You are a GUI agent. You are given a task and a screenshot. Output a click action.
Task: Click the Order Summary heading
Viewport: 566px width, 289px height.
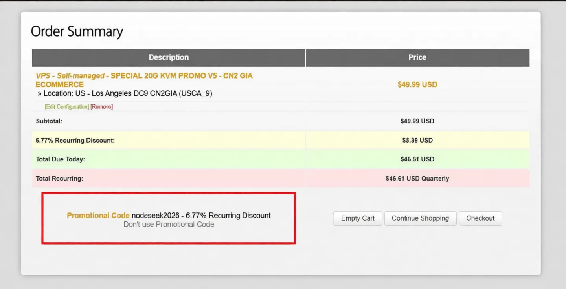pos(77,31)
